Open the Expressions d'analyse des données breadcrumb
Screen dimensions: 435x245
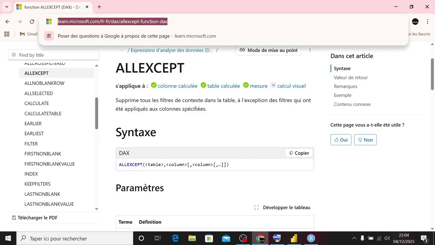click(x=172, y=50)
